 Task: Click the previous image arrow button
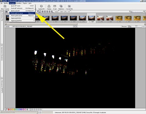pos(74,27)
